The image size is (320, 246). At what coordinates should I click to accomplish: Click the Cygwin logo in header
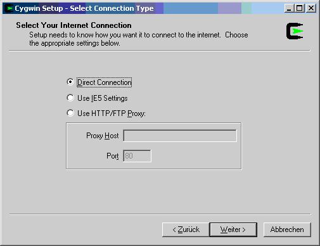[x=295, y=31]
